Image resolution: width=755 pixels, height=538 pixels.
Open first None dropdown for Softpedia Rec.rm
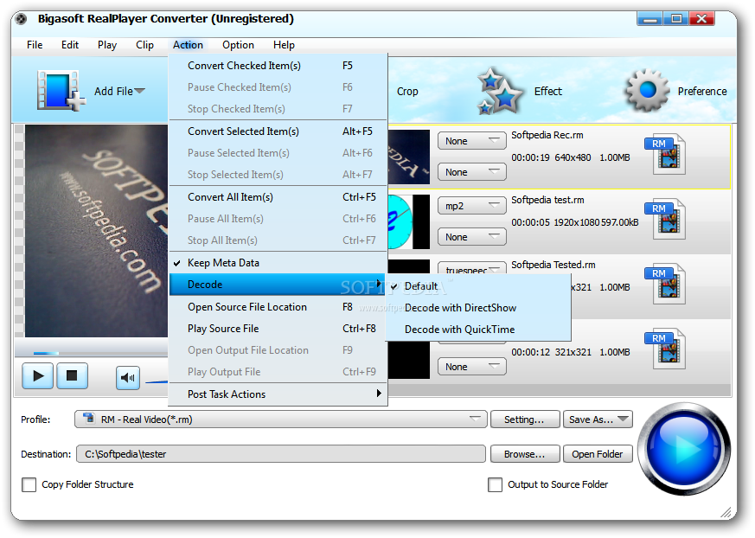pos(472,141)
